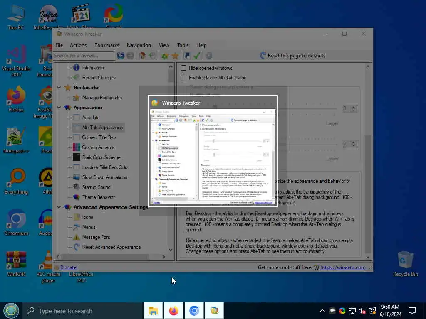
Task: Click tree horizontal scroll right arrow
Action: [164, 257]
